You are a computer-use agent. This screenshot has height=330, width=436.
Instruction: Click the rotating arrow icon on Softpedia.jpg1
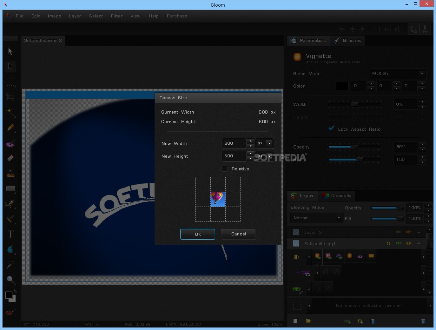[x=388, y=243]
